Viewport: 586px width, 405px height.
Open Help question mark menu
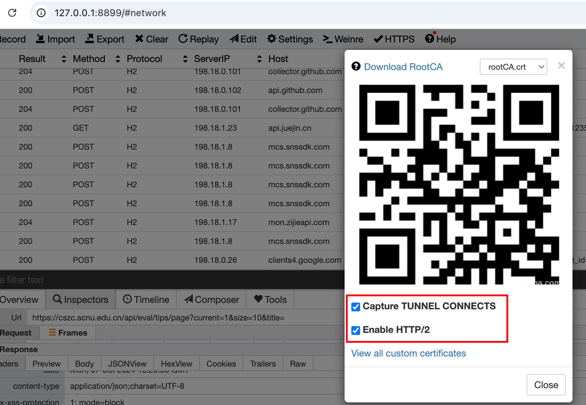[440, 39]
